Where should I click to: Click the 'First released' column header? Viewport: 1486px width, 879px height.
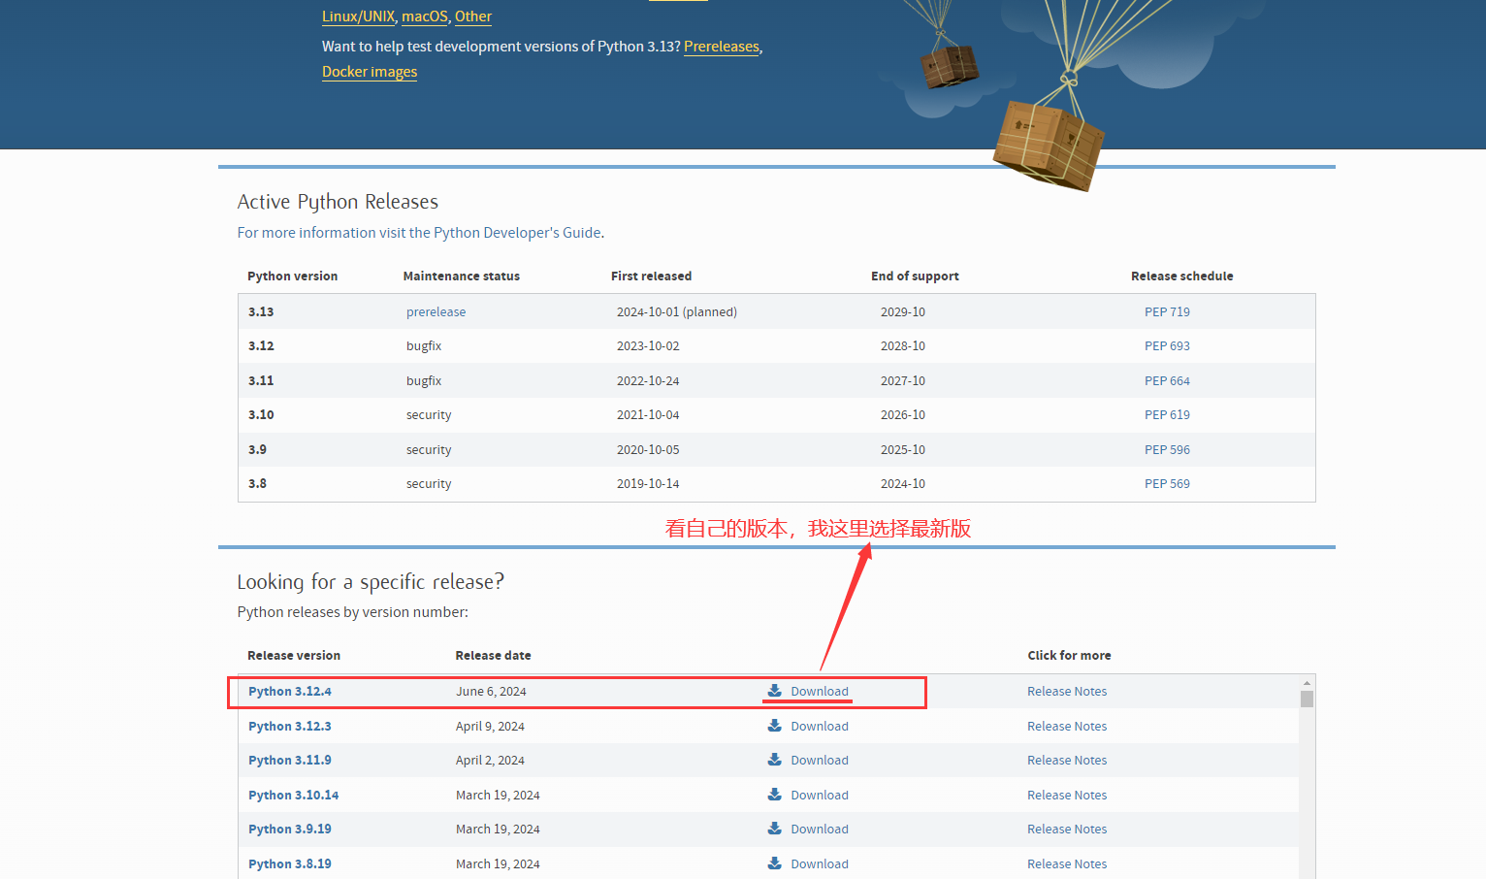[652, 276]
